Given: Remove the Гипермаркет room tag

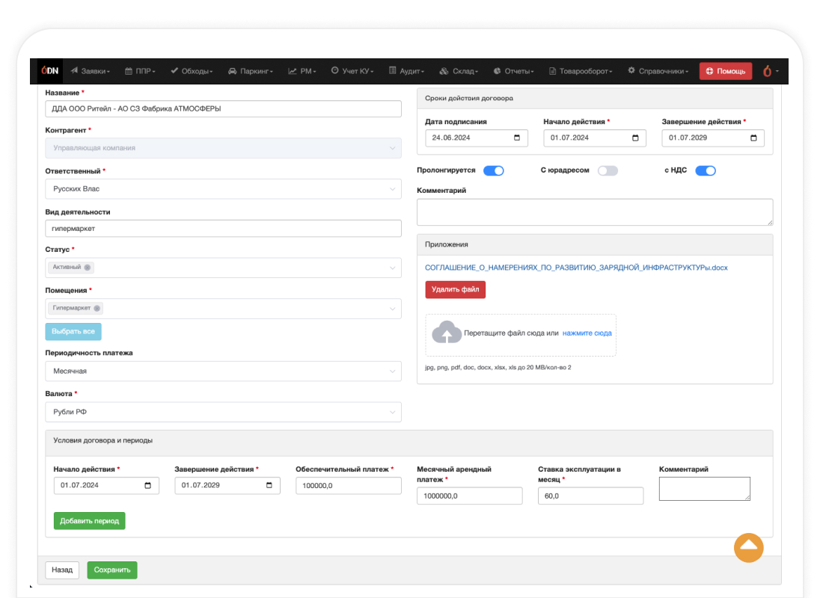Looking at the screenshot, I should point(97,309).
